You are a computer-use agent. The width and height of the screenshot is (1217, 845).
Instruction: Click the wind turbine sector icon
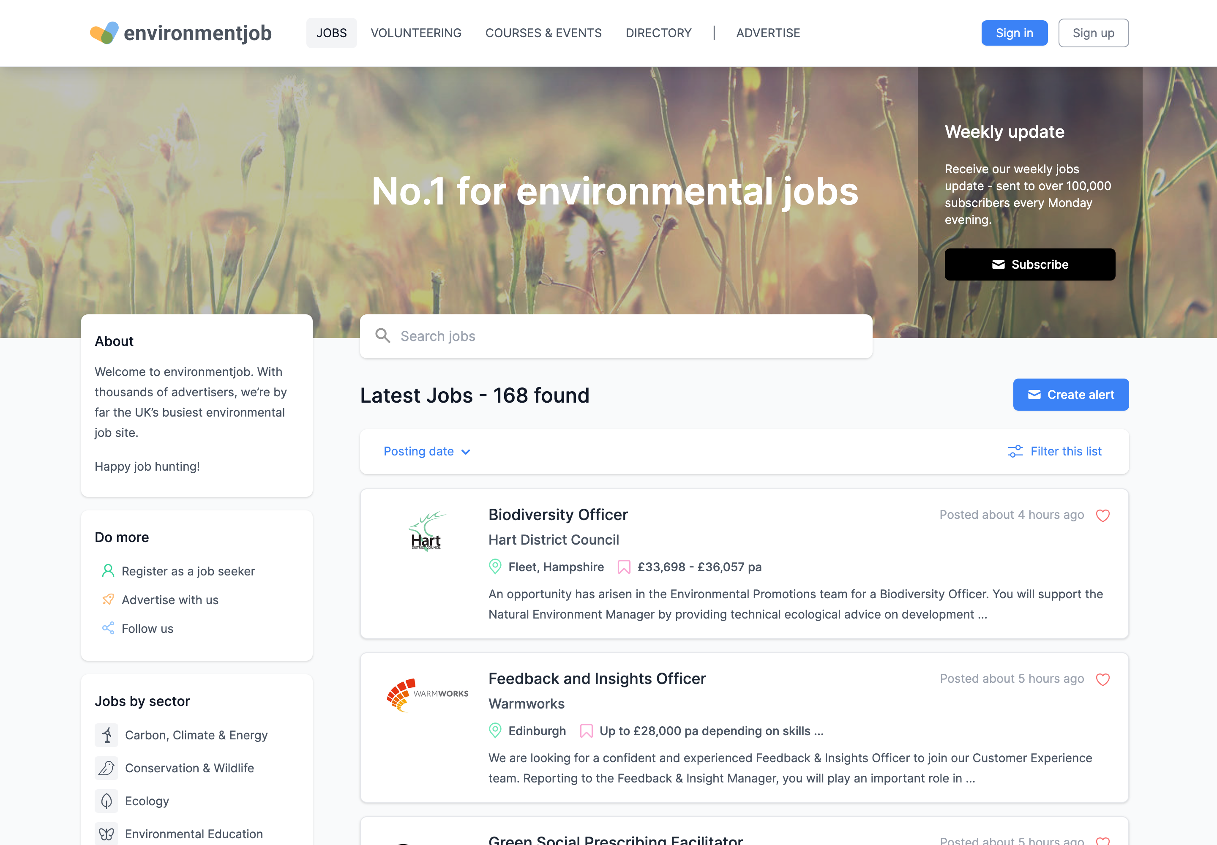point(106,735)
